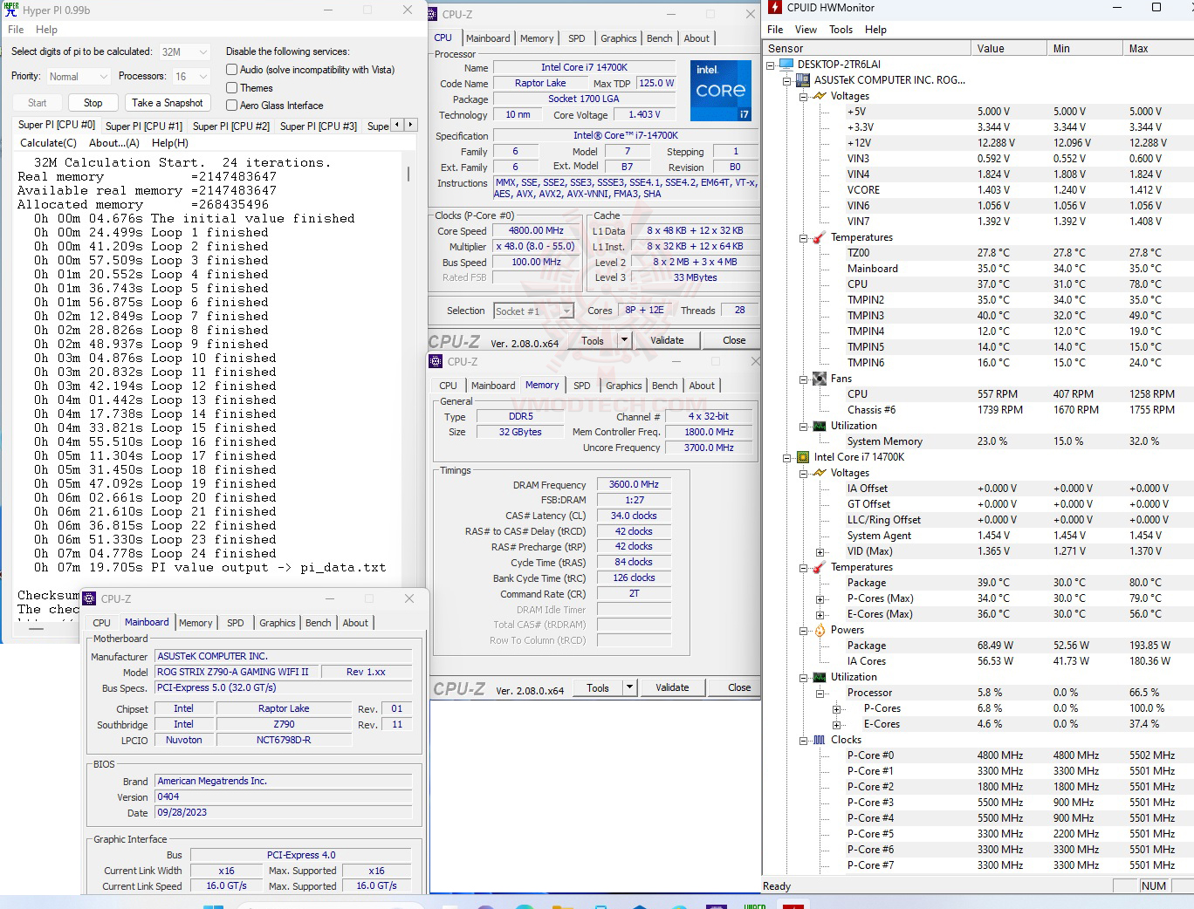Image resolution: width=1194 pixels, height=909 pixels.
Task: Click Tools button in CPU-Z Memory window
Action: pyautogui.click(x=598, y=687)
